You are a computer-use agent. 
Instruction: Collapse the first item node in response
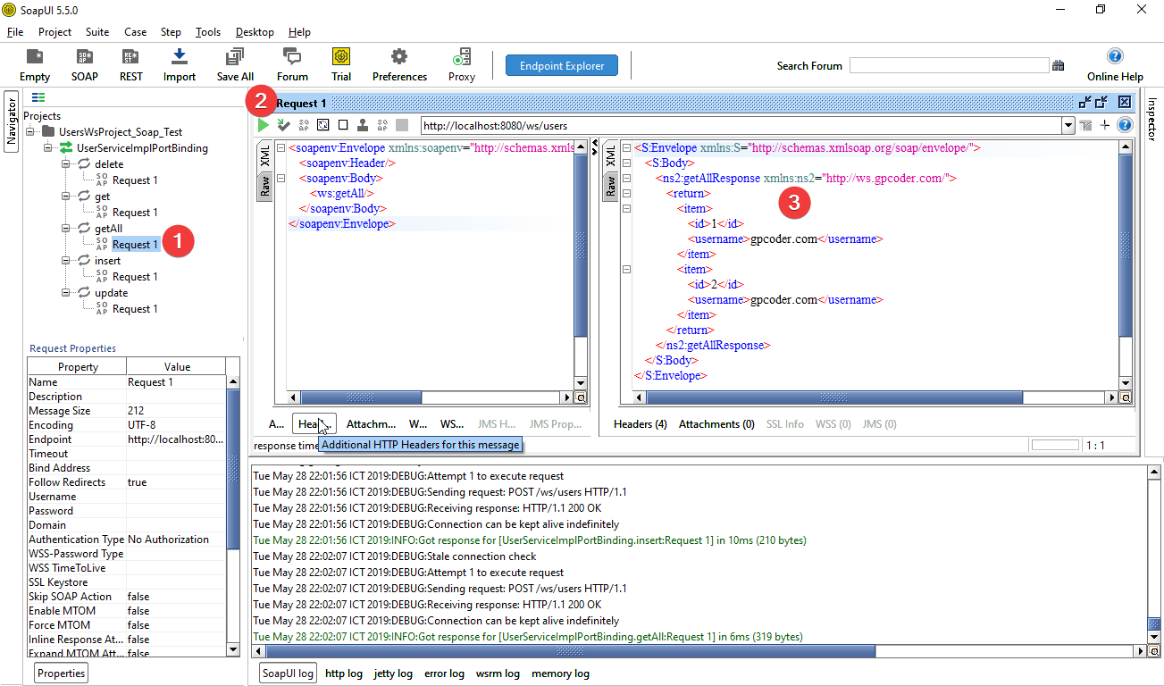(x=626, y=209)
